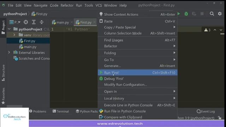Open the Event Log
This screenshot has height=127, width=226.
pos(206,111)
